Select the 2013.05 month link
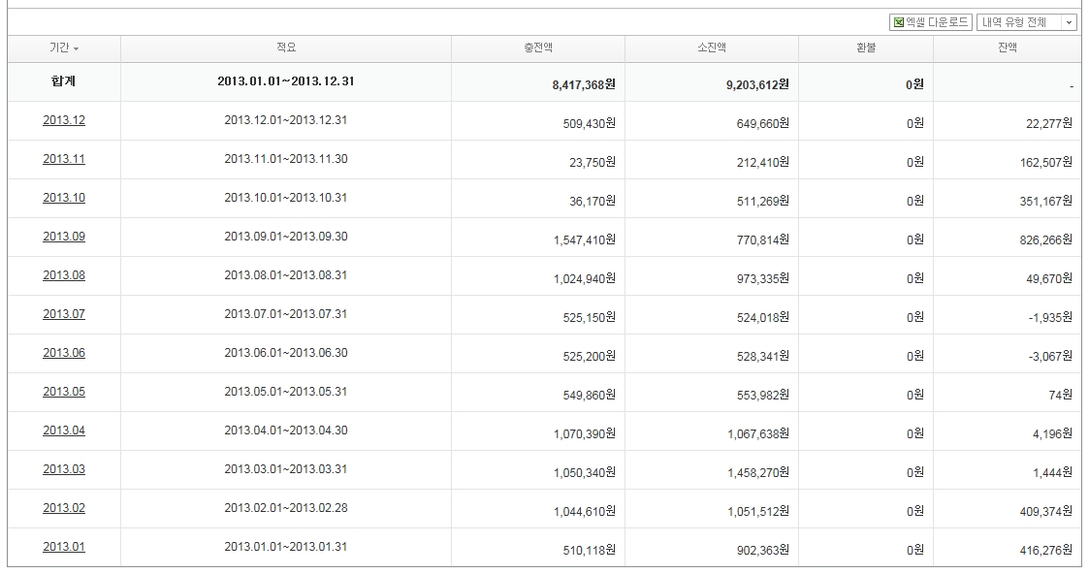Viewport: 1089px width, 574px height. coord(64,392)
